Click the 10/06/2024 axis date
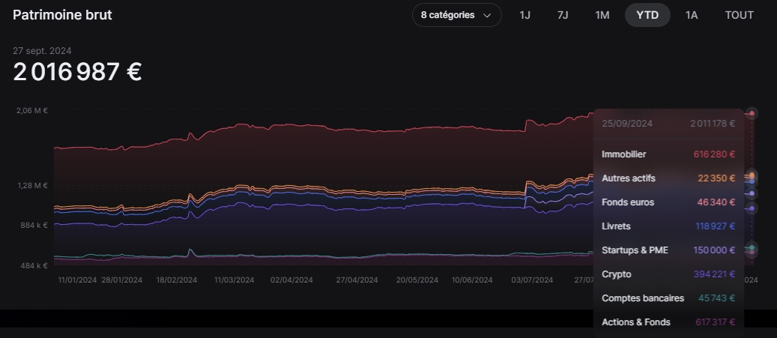The width and height of the screenshot is (777, 338). [x=472, y=280]
